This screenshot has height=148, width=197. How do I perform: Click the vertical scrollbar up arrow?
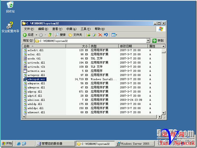[164, 46]
